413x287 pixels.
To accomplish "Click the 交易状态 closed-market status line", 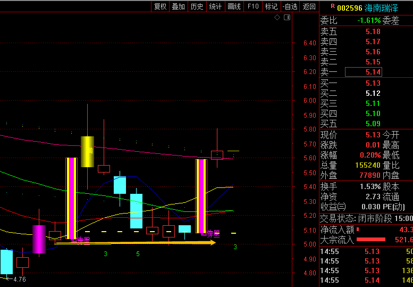I will [x=366, y=218].
